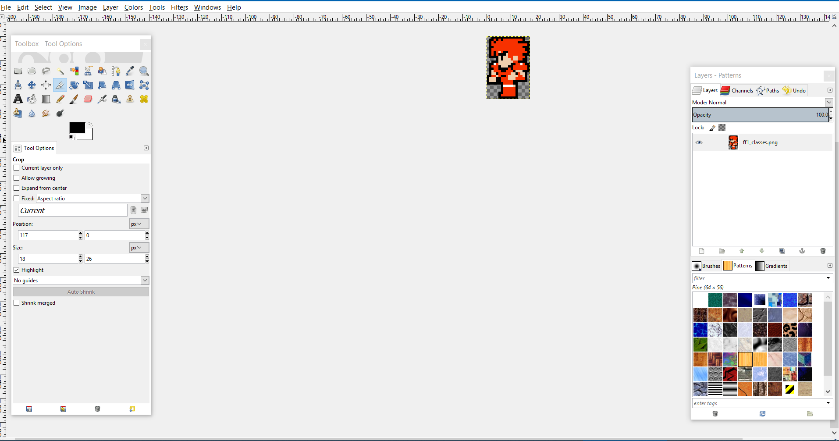Delete the layer with the trash icon
The width and height of the screenshot is (839, 441).
coord(823,251)
